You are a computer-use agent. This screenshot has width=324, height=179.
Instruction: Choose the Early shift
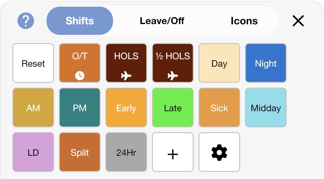pyautogui.click(x=126, y=108)
